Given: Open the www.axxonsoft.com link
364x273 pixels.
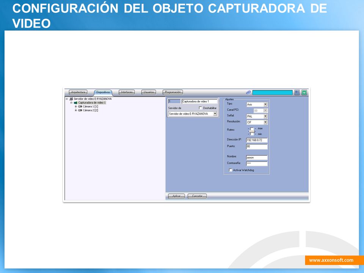Looking at the screenshot, I should click(331, 260).
